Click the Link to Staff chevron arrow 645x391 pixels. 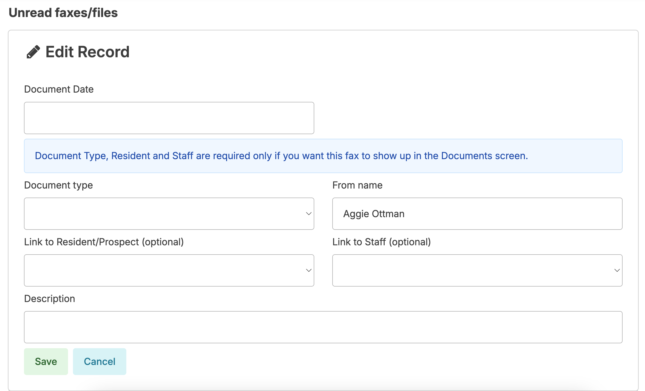617,270
